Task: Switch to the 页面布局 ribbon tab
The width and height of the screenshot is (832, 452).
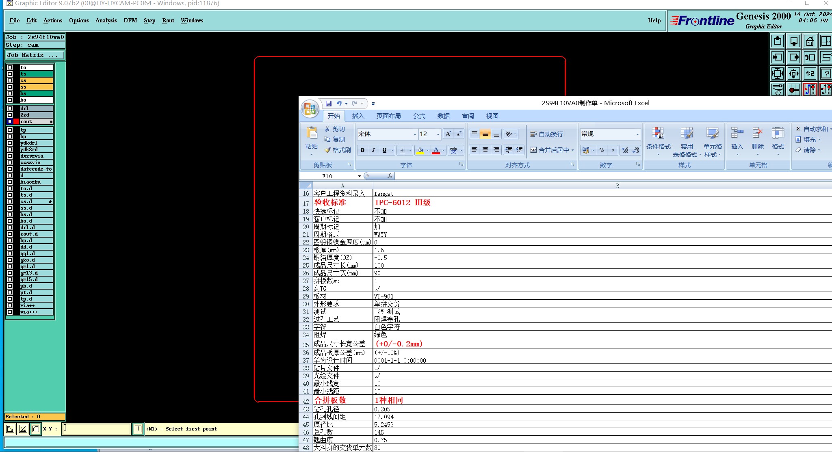Action: pos(388,116)
